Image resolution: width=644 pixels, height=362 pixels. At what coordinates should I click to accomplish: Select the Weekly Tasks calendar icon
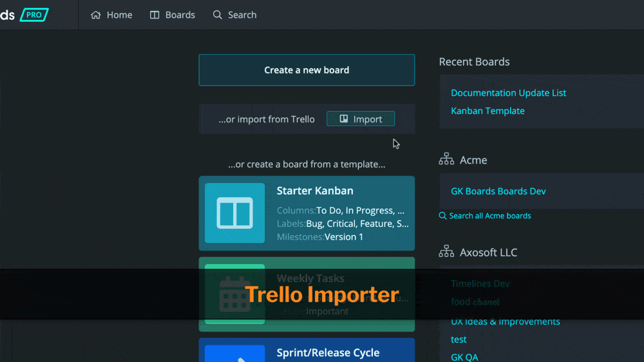pyautogui.click(x=235, y=294)
